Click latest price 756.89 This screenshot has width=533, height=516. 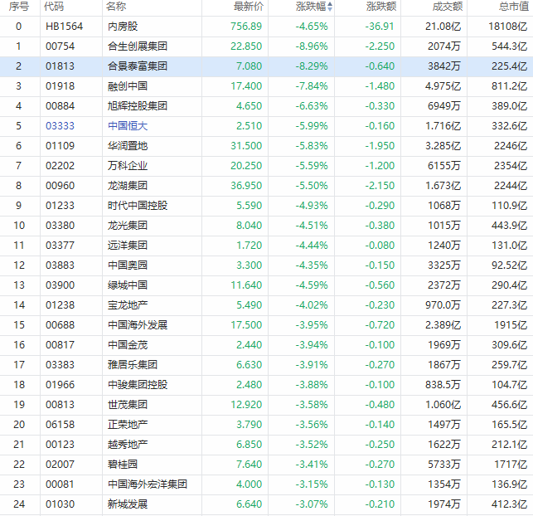pyautogui.click(x=246, y=27)
